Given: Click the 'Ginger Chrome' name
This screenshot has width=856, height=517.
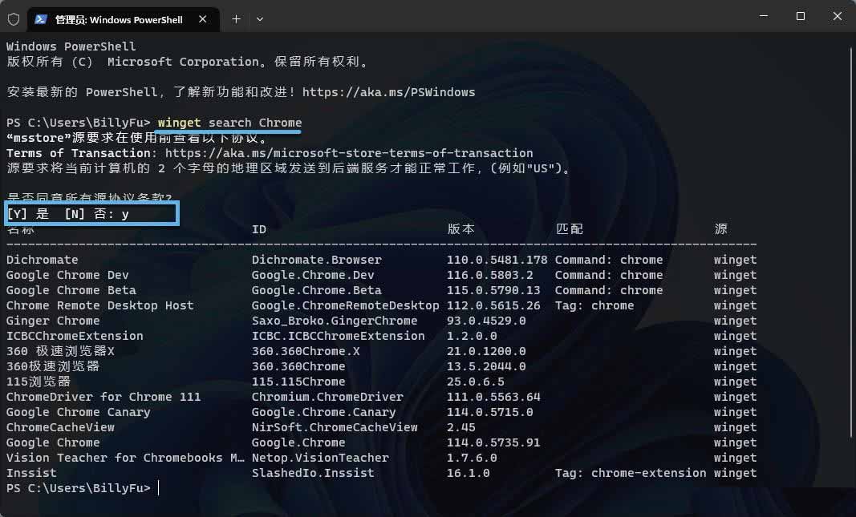Looking at the screenshot, I should tap(53, 321).
